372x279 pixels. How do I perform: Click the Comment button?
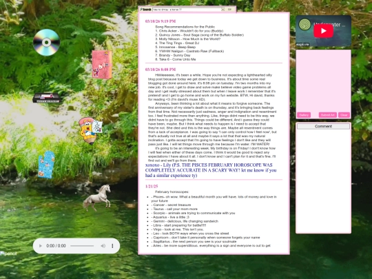(x=323, y=126)
